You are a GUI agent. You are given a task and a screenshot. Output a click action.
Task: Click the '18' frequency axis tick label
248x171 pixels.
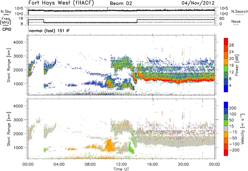click(20, 19)
